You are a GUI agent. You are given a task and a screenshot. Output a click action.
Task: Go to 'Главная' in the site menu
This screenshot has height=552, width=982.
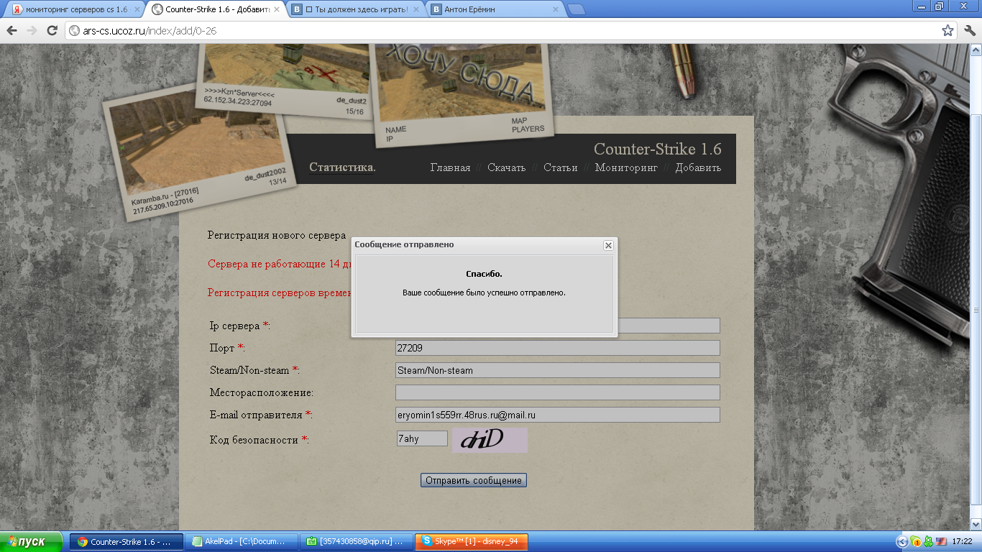450,167
